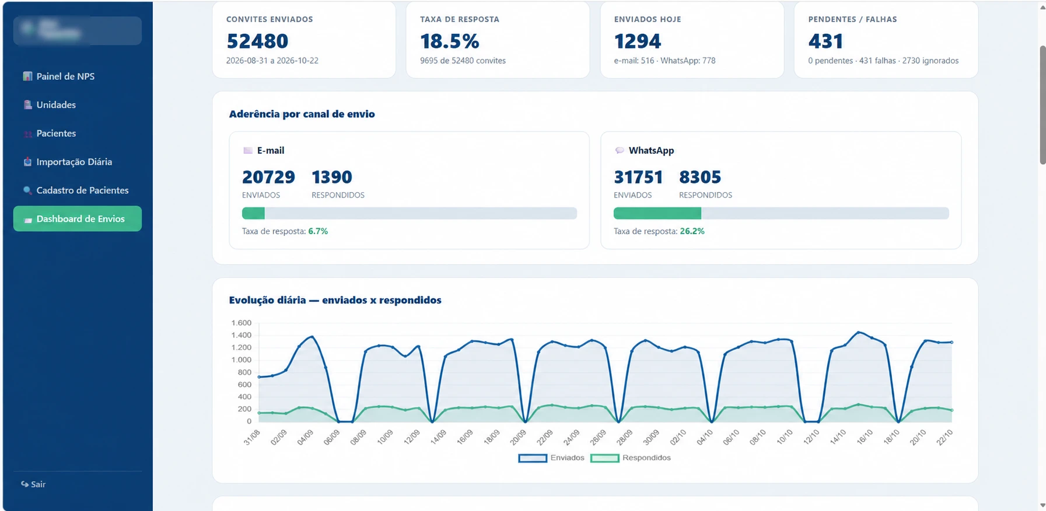Click the Sair logout link
Image resolution: width=1046 pixels, height=511 pixels.
pos(33,484)
